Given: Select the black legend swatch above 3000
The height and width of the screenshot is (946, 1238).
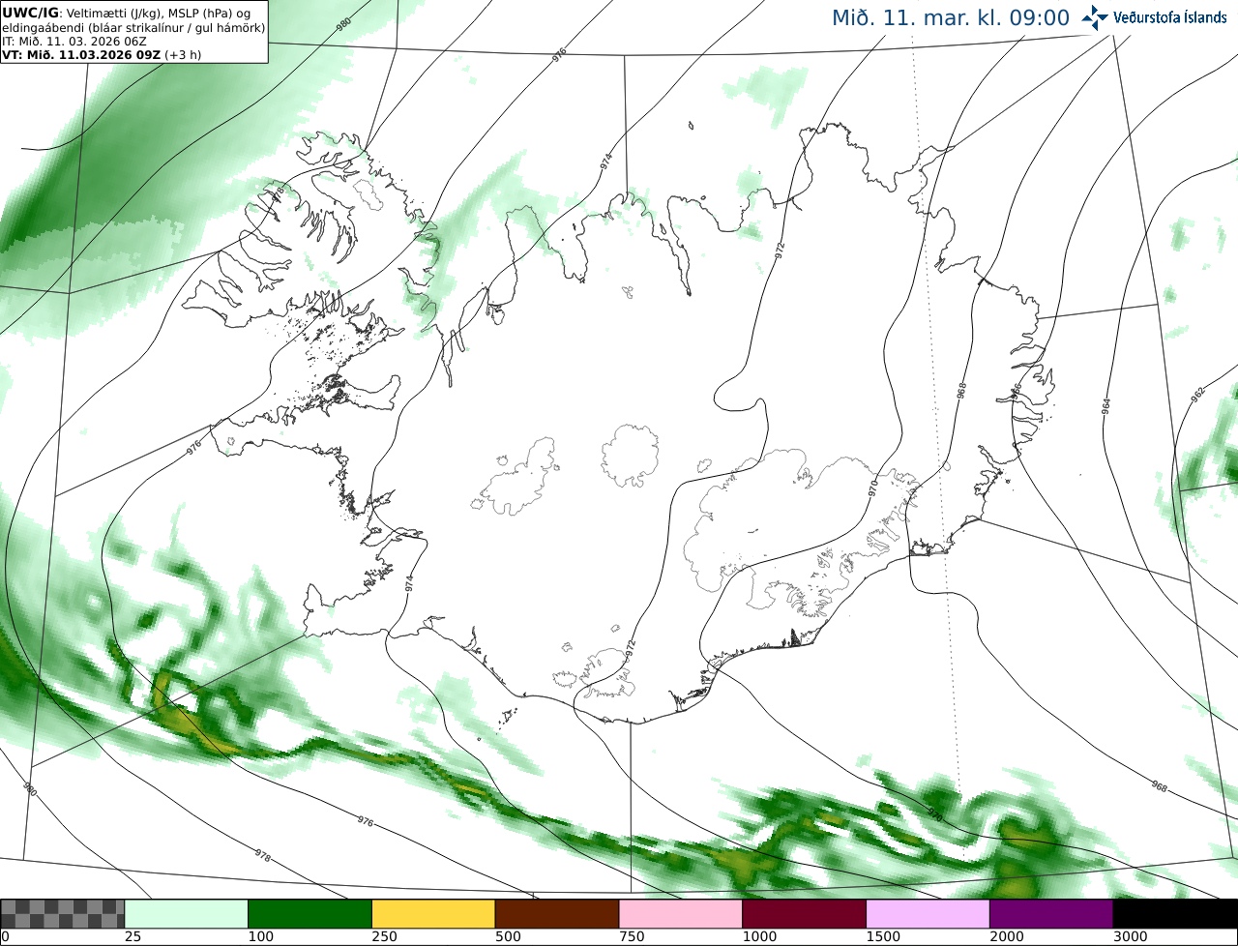Looking at the screenshot, I should (x=1175, y=914).
